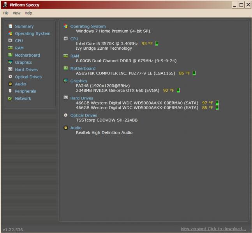Click the speaker icon beside Audio heading
The height and width of the screenshot is (233, 252).
(66, 127)
